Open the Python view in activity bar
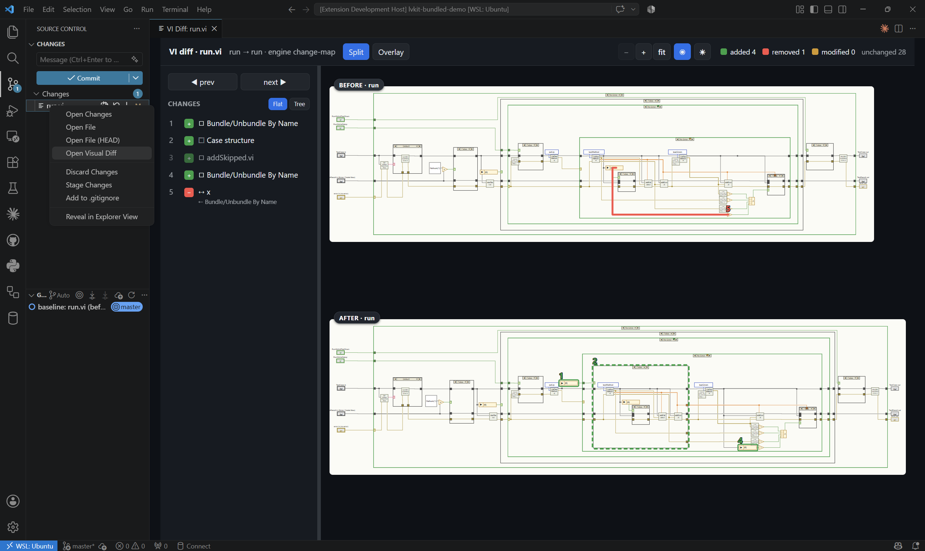The width and height of the screenshot is (925, 551). coord(13,266)
